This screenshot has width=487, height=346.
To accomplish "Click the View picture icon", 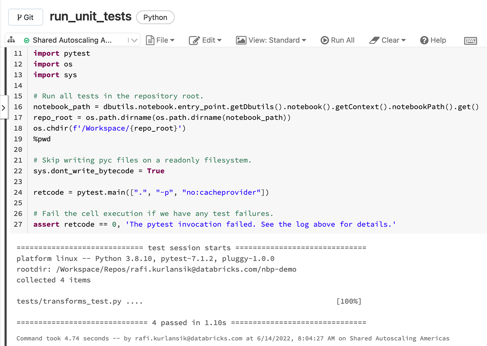I will tap(241, 40).
